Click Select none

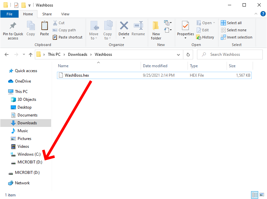(x=234, y=30)
